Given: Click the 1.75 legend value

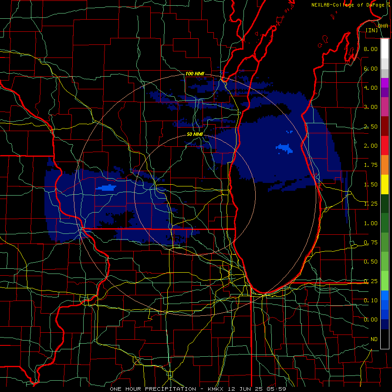Looking at the screenshot, I should [x=371, y=165].
